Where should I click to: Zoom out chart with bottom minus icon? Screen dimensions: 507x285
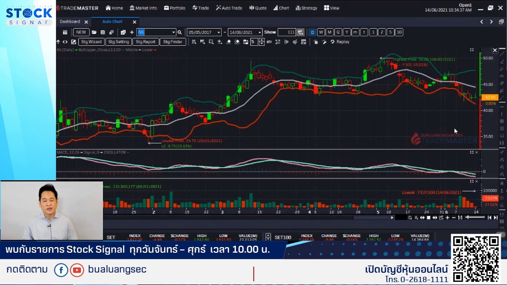[x=454, y=218]
